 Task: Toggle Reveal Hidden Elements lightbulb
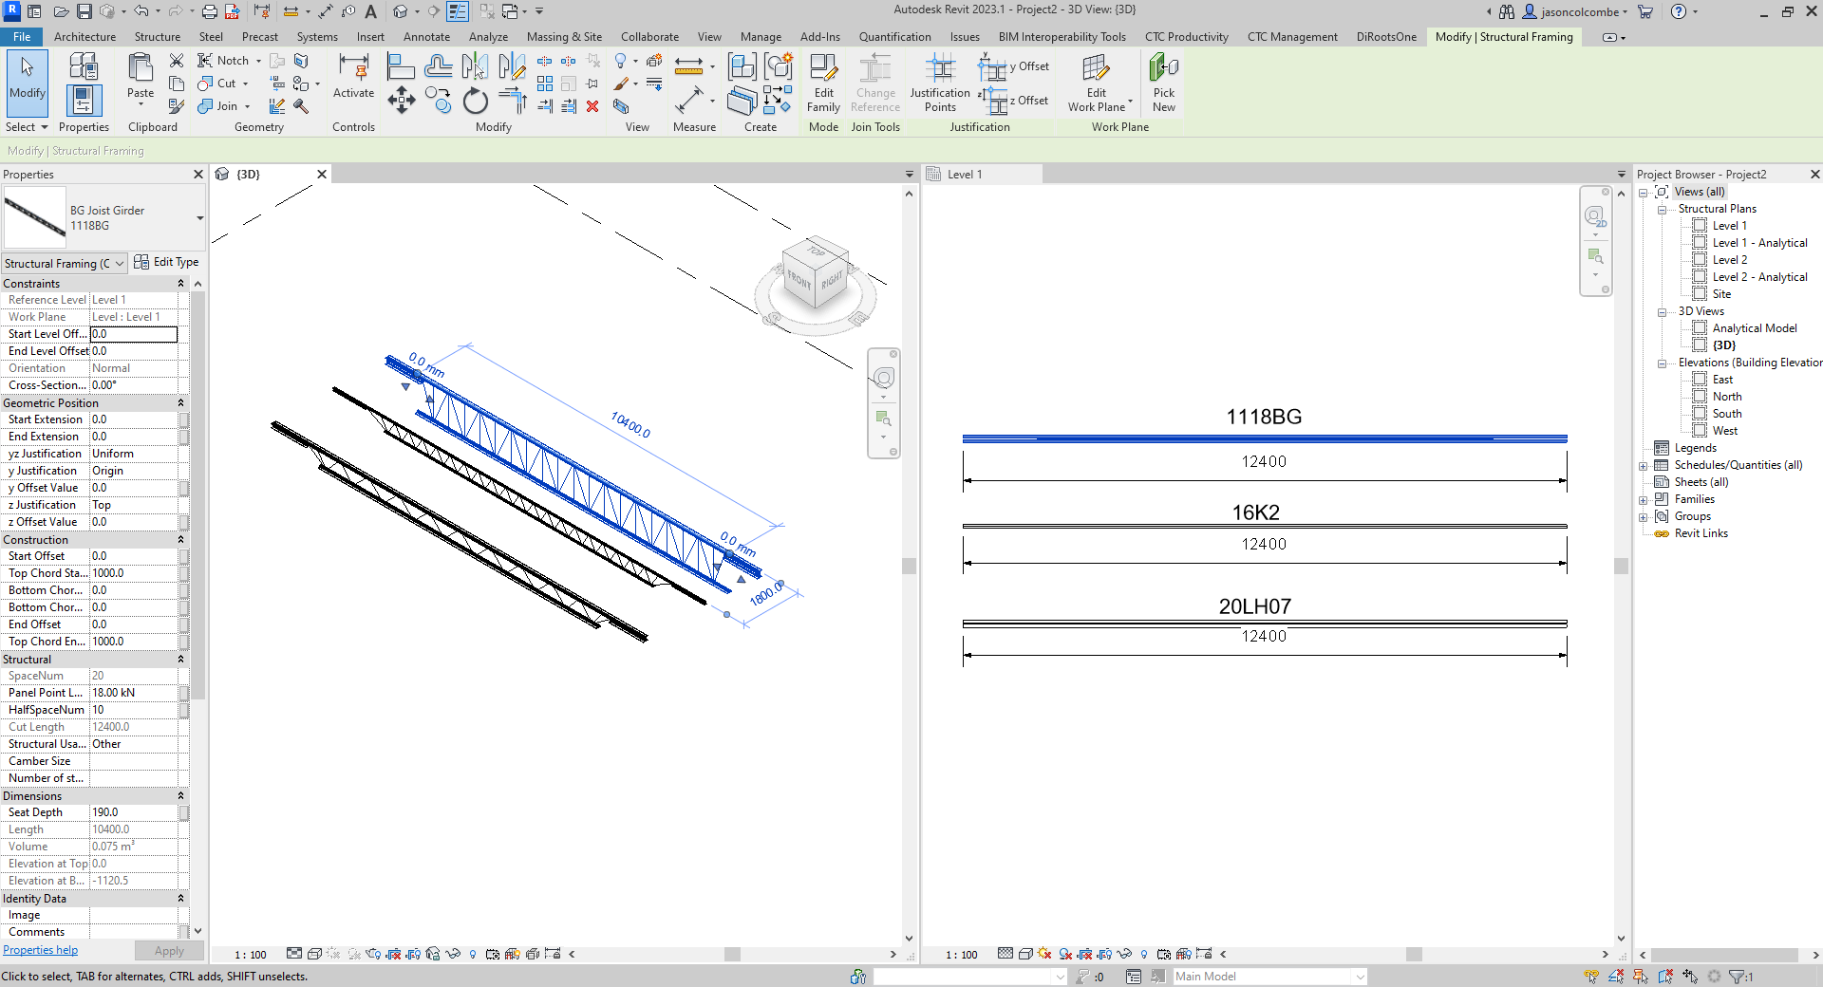(x=473, y=955)
